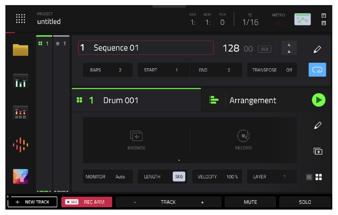This screenshot has height=215, width=338.
Task: Open the Drum 001 track selector
Action: coord(136,100)
